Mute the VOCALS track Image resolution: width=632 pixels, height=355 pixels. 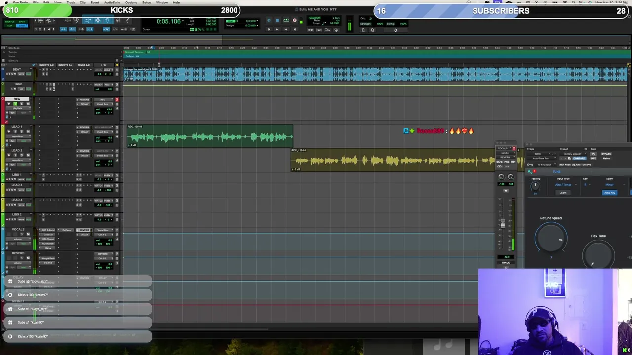[28, 234]
